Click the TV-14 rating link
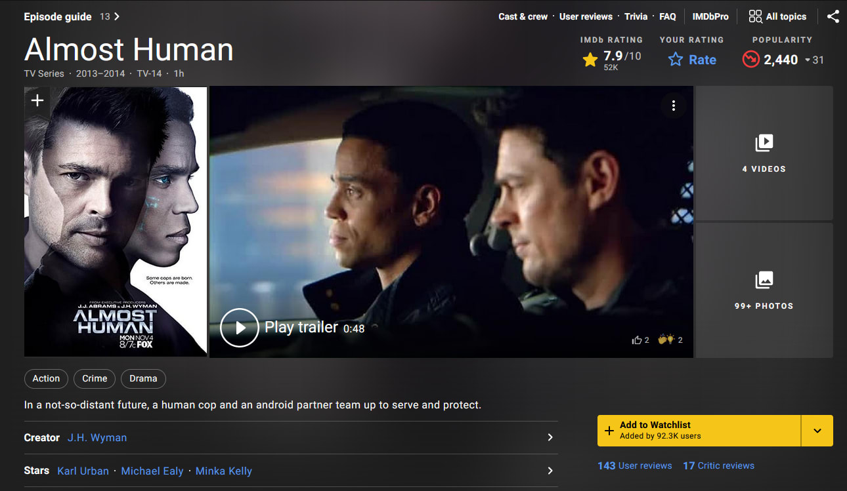 point(149,73)
